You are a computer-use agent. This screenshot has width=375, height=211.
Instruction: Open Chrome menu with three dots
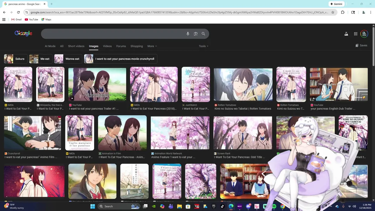pos(371,12)
